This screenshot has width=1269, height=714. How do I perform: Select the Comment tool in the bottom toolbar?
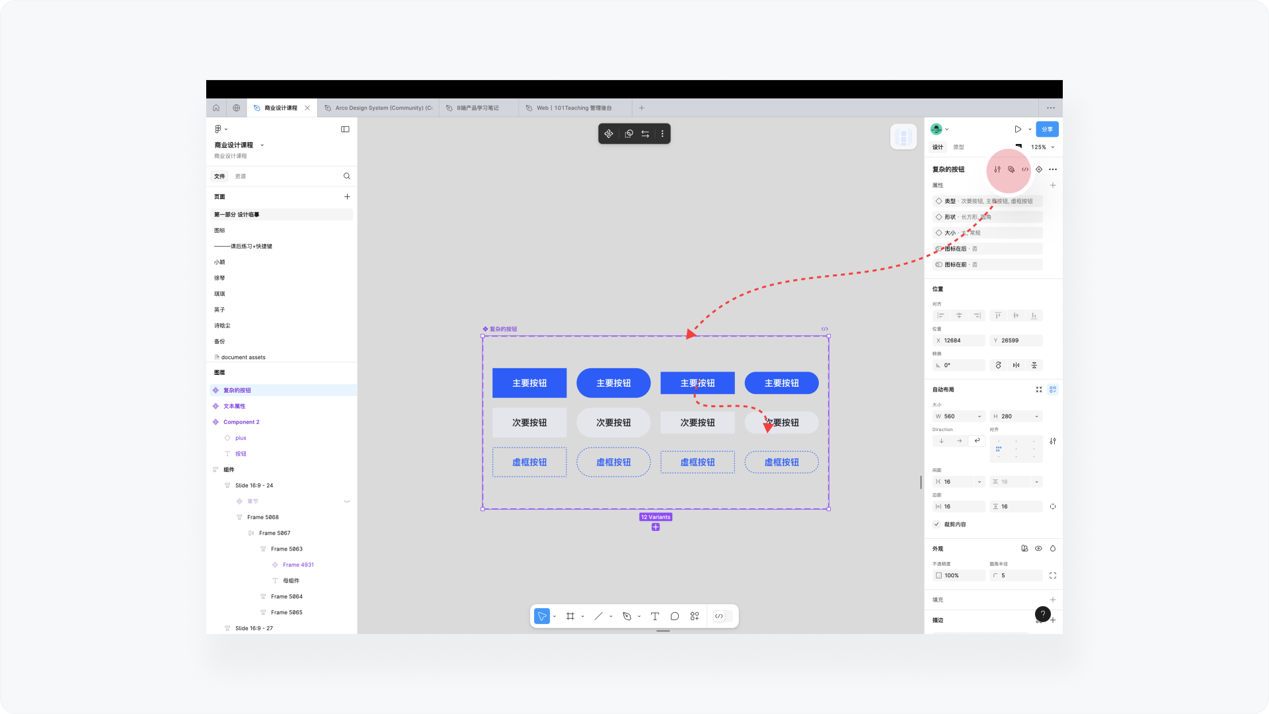tap(675, 616)
